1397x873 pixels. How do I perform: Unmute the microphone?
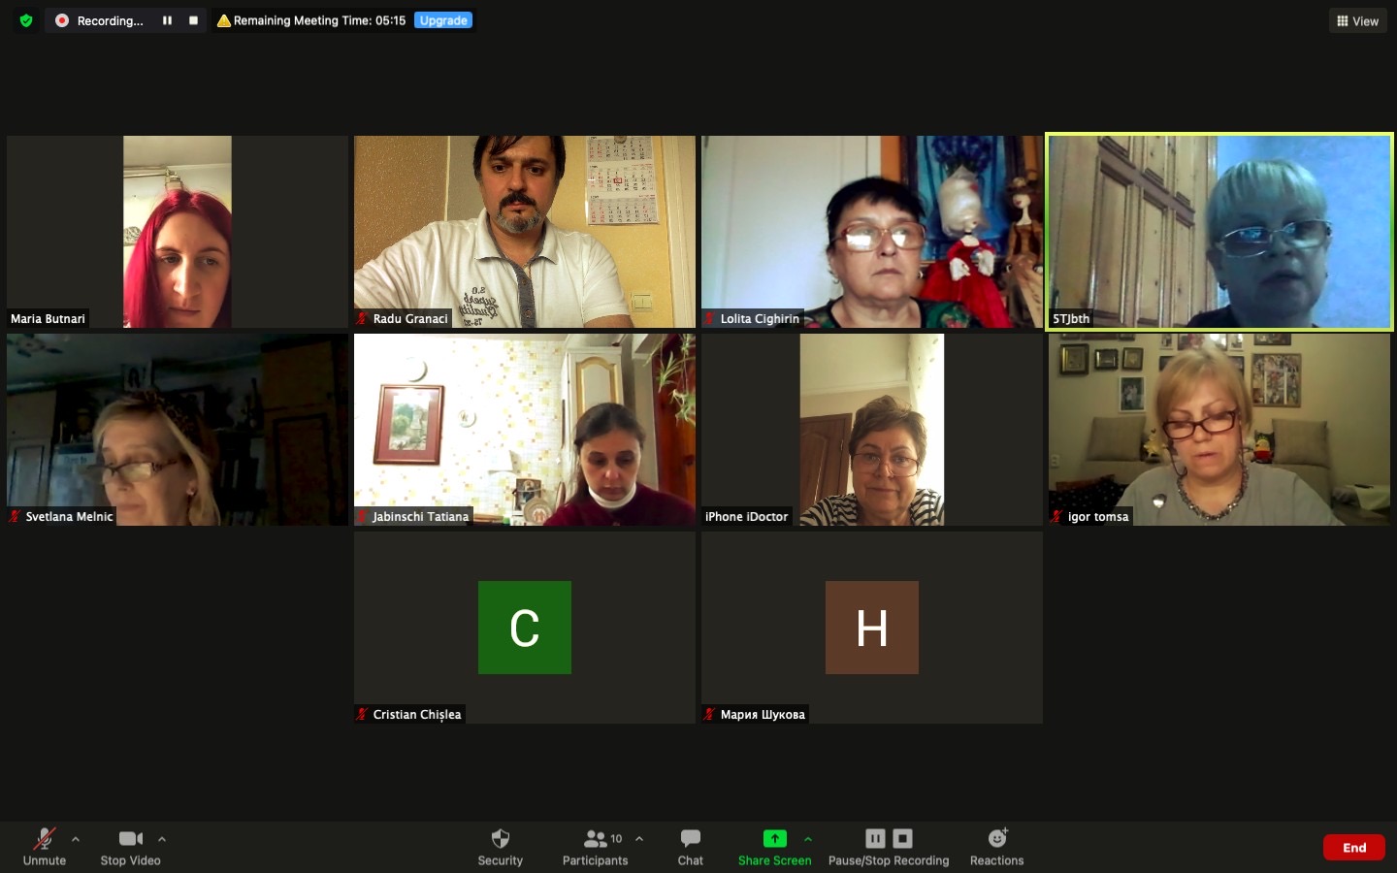click(x=45, y=839)
